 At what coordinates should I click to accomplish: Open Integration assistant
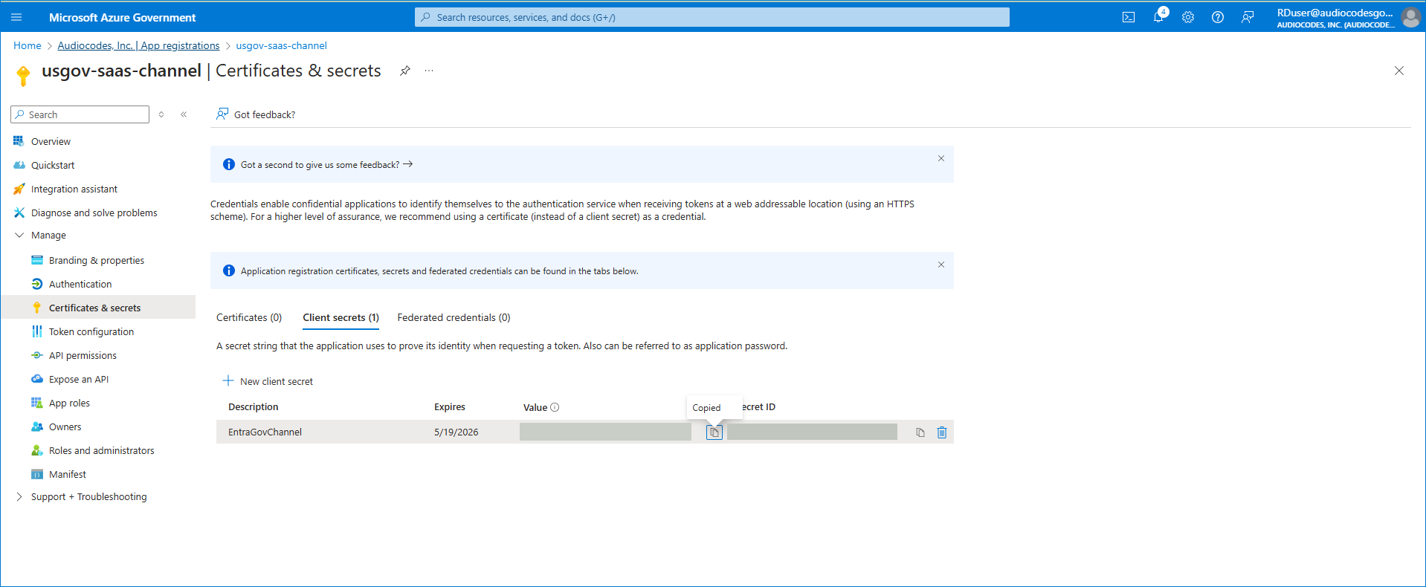point(74,189)
